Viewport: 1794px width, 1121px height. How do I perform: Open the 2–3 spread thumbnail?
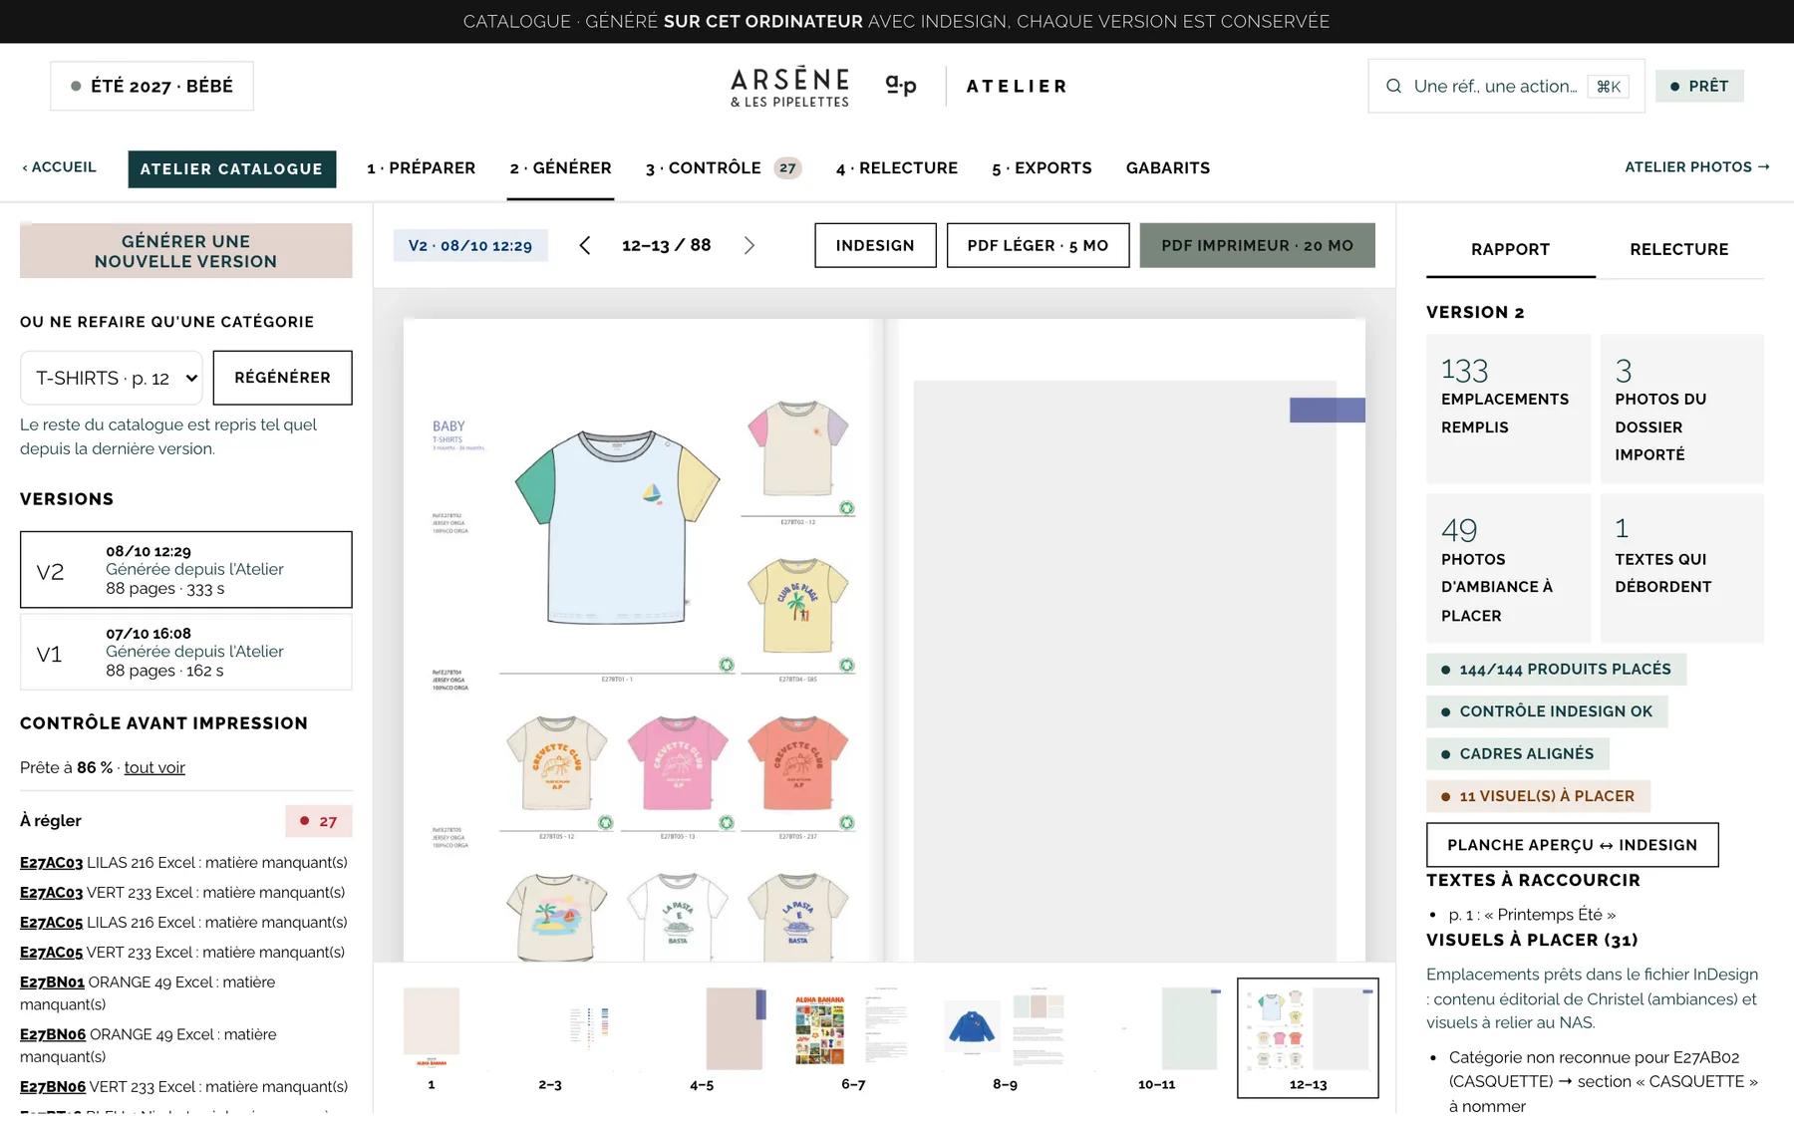[550, 1038]
